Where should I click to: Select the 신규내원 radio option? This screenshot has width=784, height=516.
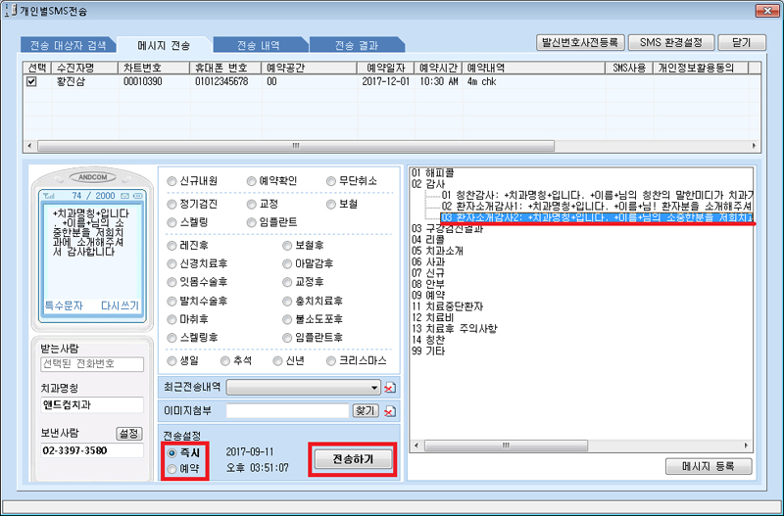[x=173, y=181]
